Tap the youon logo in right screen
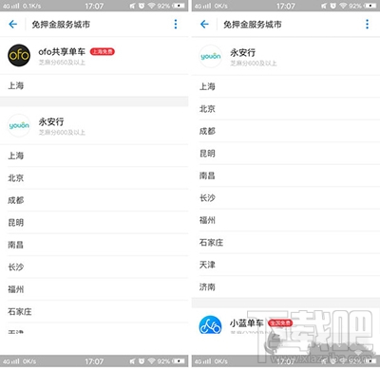 click(211, 56)
